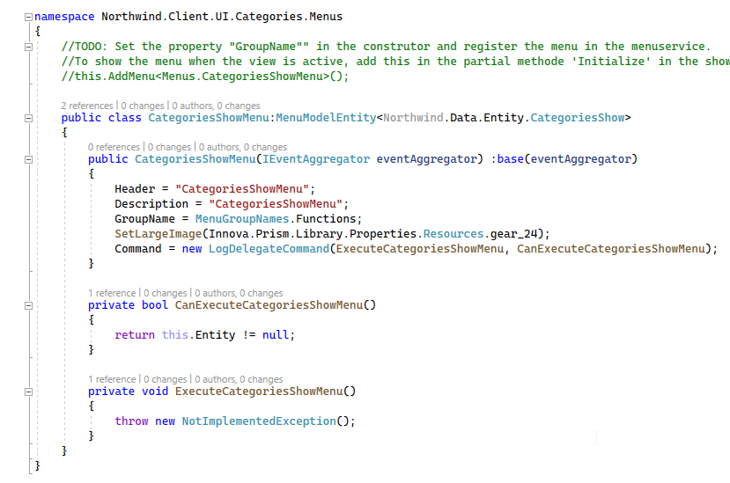Image resolution: width=730 pixels, height=483 pixels.
Task: Collapse the namespace Northwind.Client.UI.Categories.Menus block
Action: coord(28,18)
